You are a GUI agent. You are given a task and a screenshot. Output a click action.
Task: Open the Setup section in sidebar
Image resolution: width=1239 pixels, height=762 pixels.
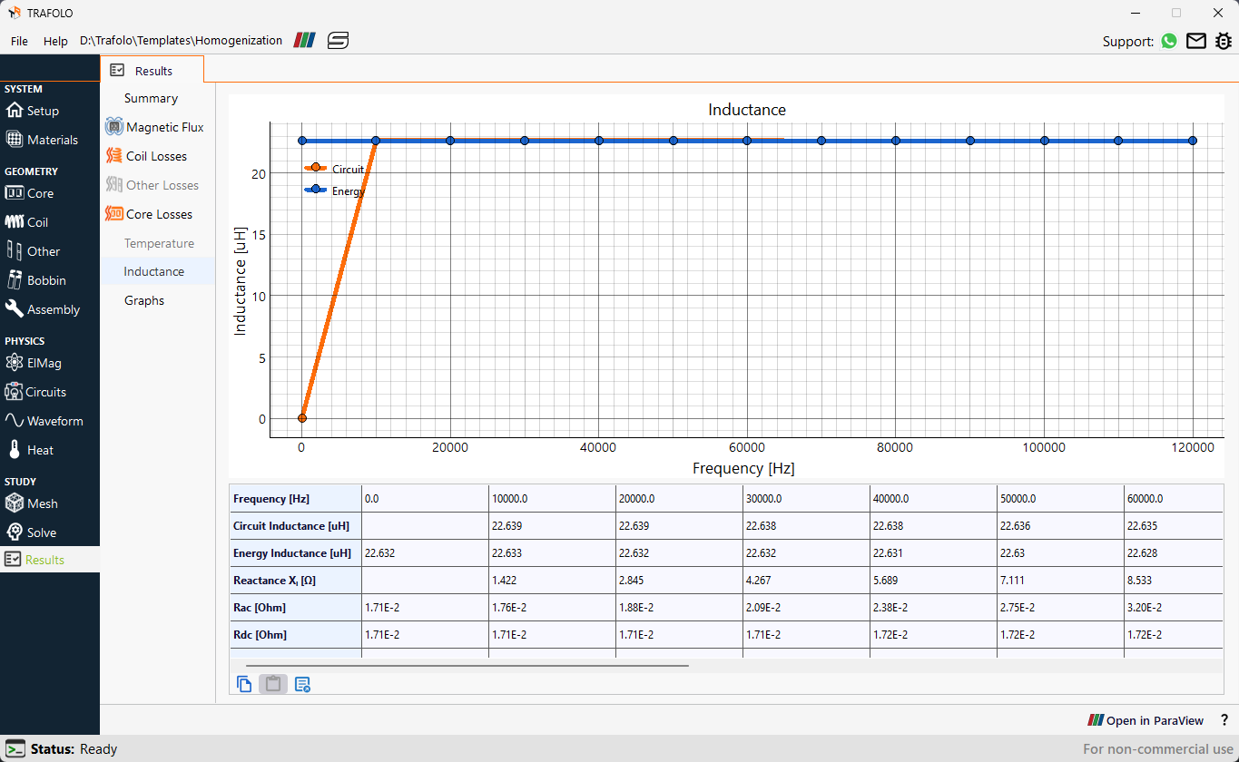33,111
